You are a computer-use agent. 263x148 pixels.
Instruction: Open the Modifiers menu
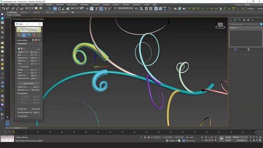coord(49,5)
